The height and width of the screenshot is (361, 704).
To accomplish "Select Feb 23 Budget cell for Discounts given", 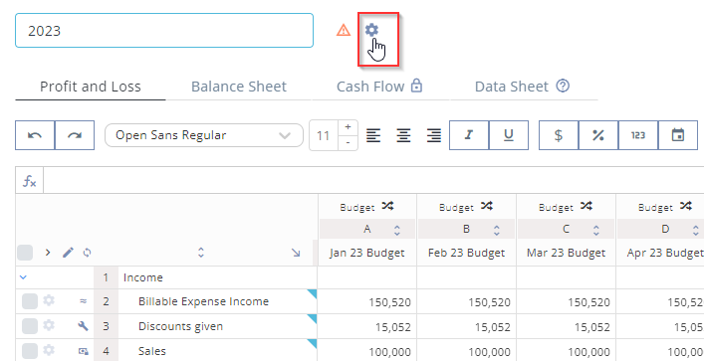I will click(x=466, y=326).
